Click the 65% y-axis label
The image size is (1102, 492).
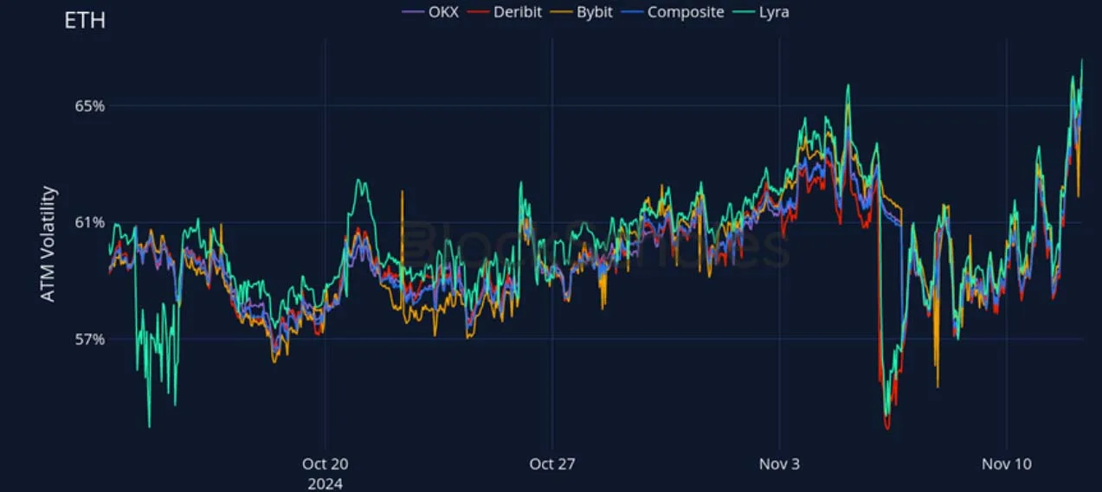click(89, 106)
